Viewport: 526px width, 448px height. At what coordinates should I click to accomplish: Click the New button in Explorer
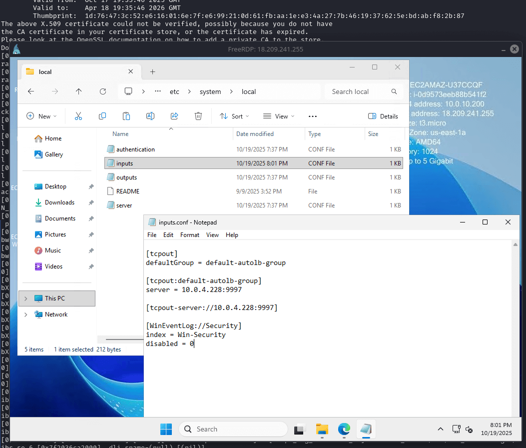click(x=41, y=116)
